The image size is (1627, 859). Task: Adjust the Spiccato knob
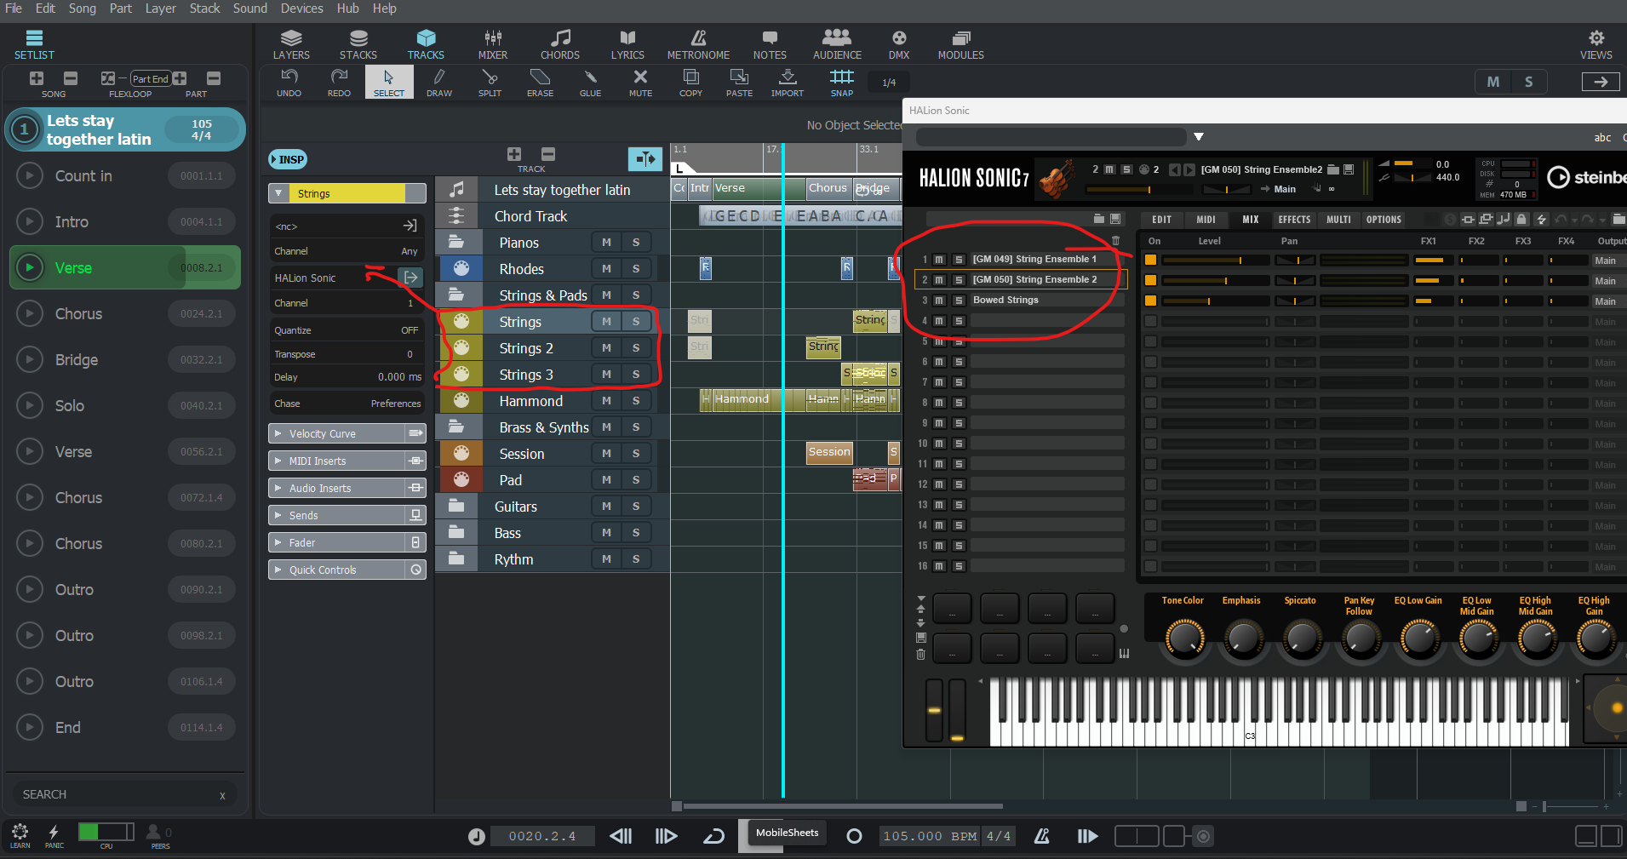click(1301, 639)
